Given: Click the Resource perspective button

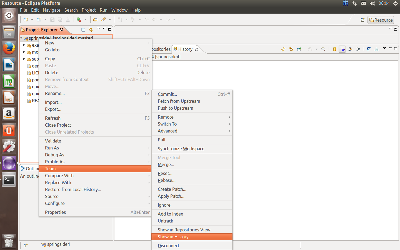Looking at the screenshot, I should [x=381, y=20].
